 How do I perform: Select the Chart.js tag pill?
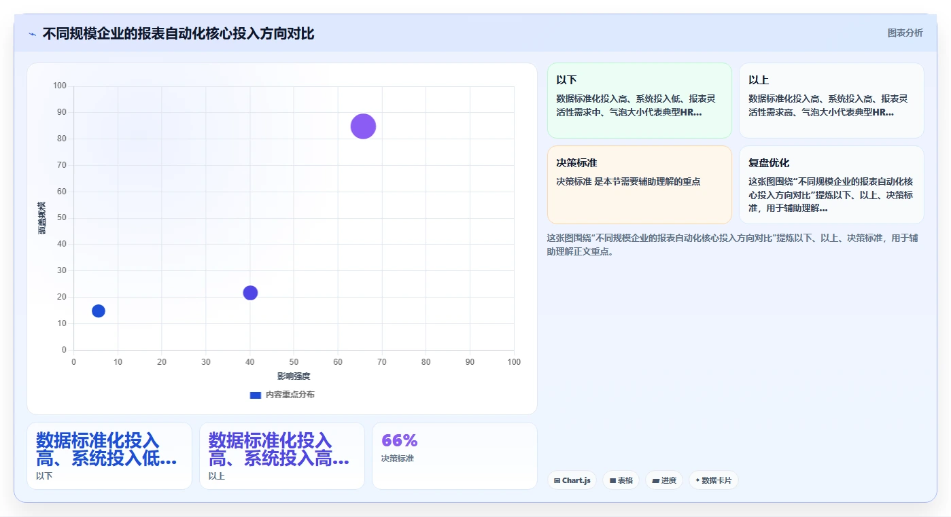coord(572,480)
